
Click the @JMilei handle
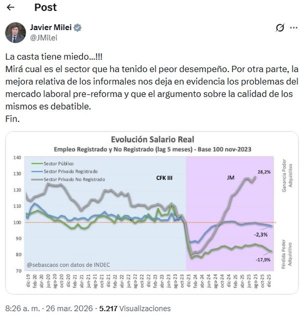point(44,37)
